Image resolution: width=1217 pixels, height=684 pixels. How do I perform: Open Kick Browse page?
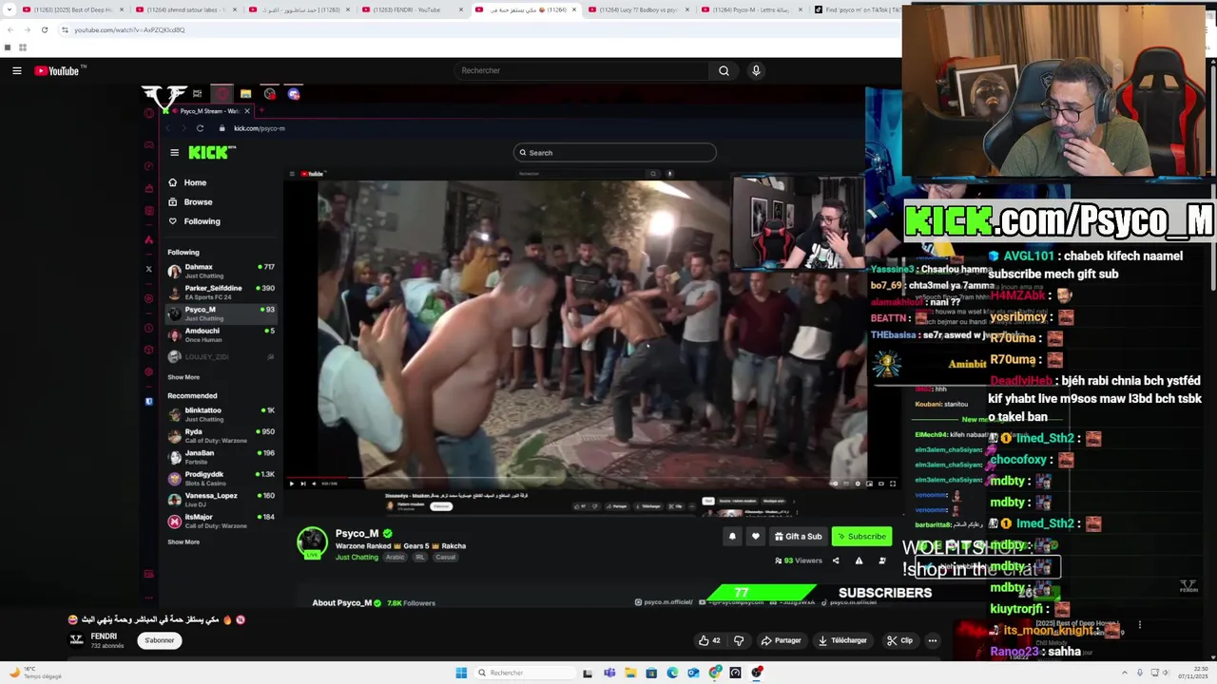(190, 201)
